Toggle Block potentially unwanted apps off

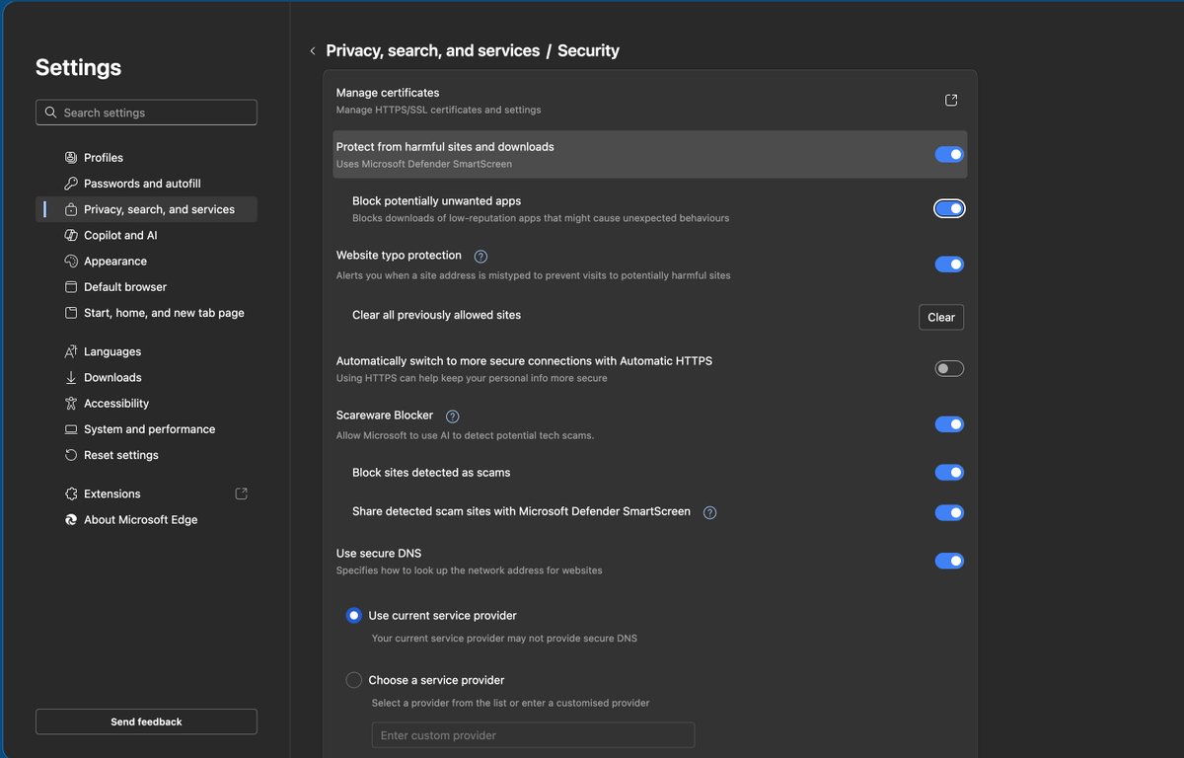point(949,208)
